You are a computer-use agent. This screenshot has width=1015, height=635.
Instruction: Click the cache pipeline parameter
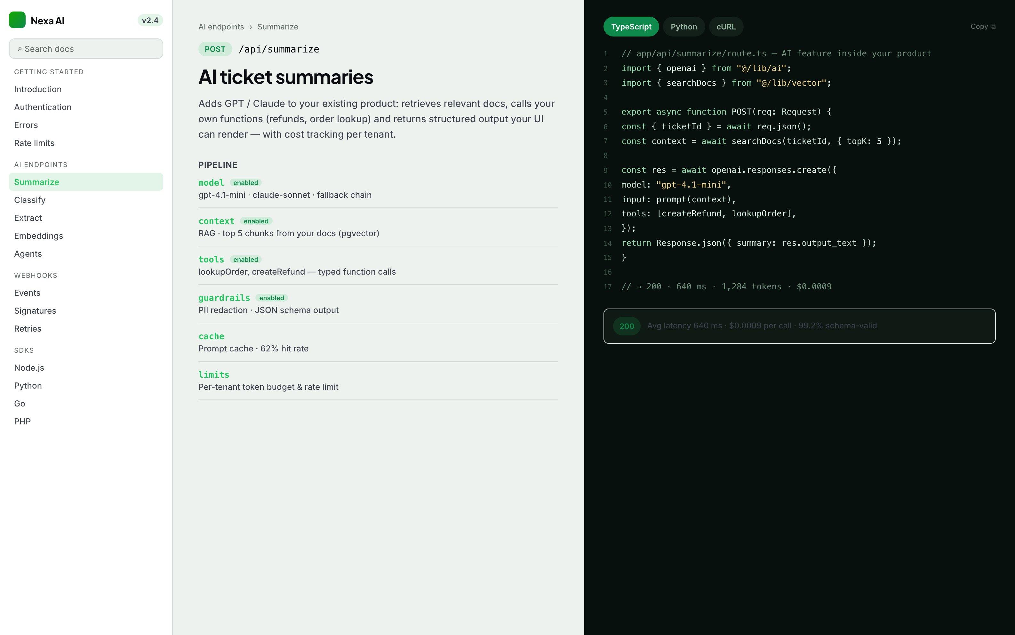coord(212,336)
